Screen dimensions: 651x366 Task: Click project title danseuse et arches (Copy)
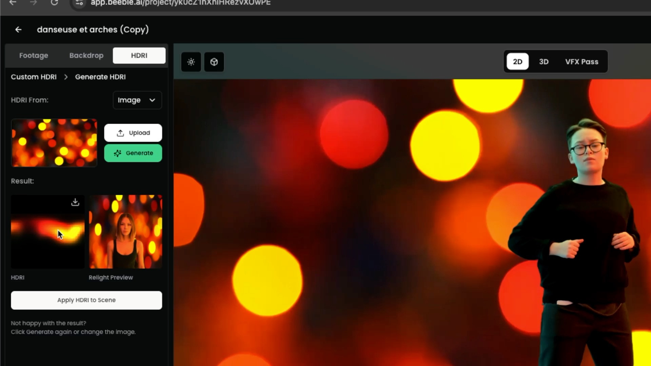point(93,30)
